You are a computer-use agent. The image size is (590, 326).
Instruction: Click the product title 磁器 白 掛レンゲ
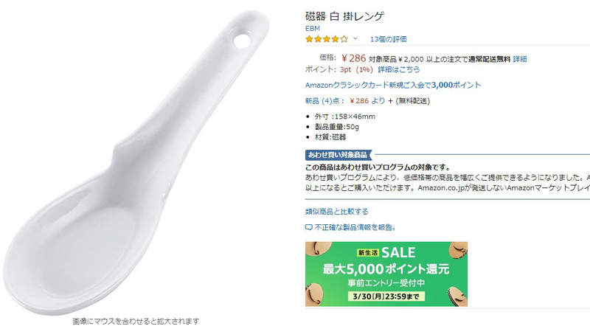pyautogui.click(x=344, y=16)
